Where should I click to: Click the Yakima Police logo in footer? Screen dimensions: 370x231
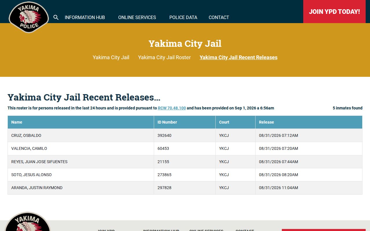pos(28,222)
